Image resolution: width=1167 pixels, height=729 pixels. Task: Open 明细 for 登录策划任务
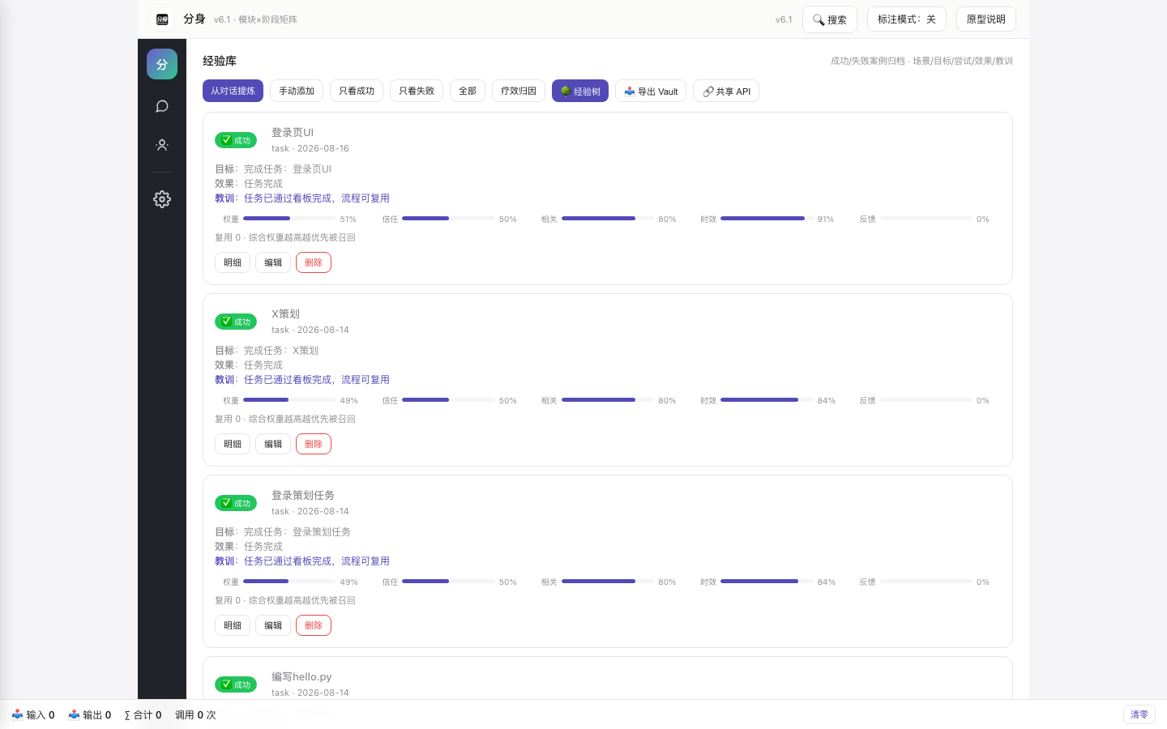(233, 625)
